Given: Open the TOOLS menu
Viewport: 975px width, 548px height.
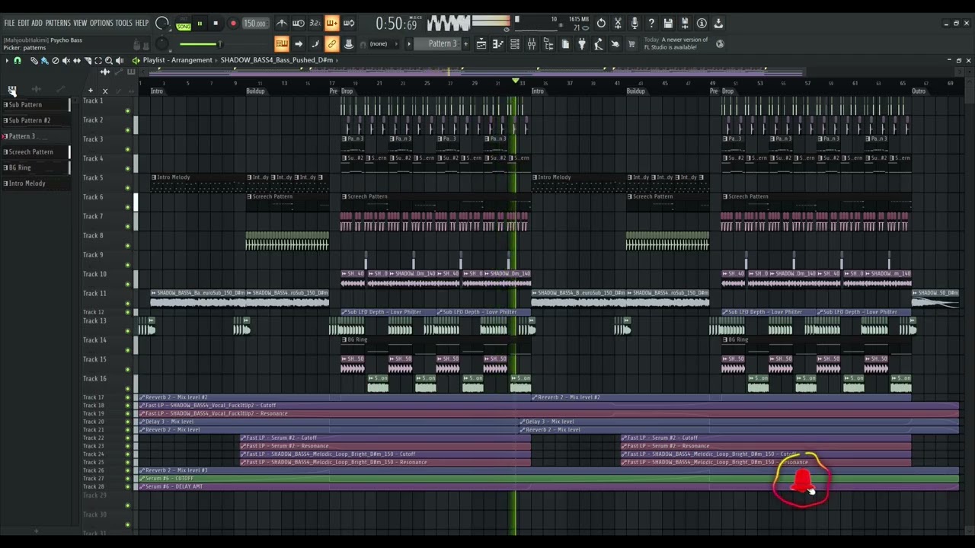Looking at the screenshot, I should click(x=123, y=24).
